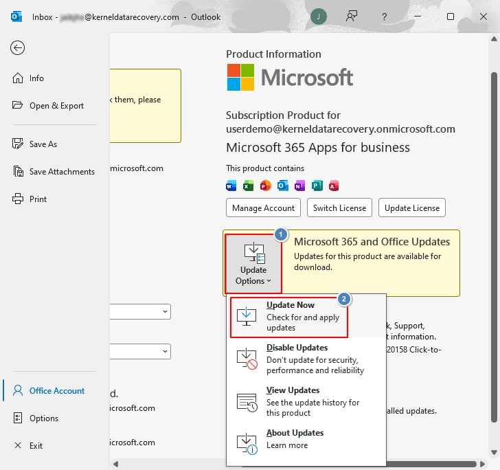500x470 pixels.
Task: Click the account avatar J in title bar
Action: pyautogui.click(x=319, y=16)
